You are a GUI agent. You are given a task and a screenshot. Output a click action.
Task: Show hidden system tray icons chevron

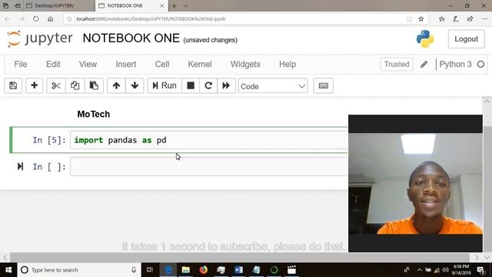(x=419, y=270)
